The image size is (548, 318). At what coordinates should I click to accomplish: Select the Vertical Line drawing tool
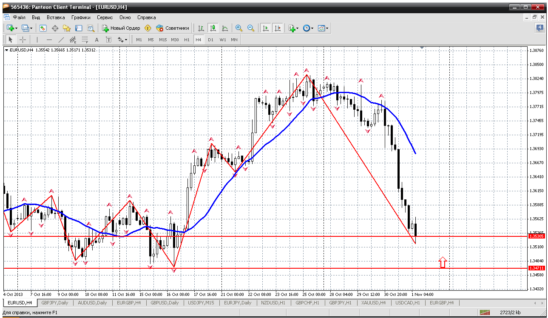(x=37, y=40)
